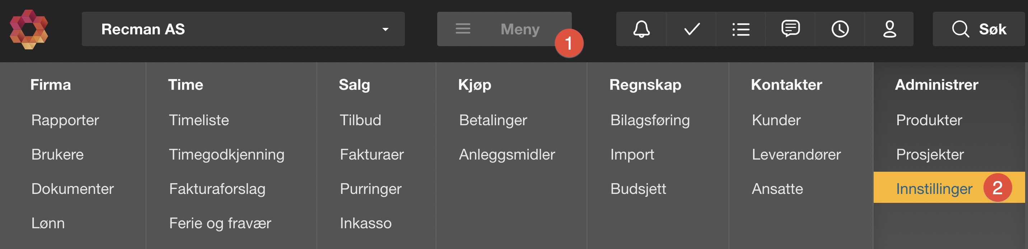Click the clock time tracking icon

tap(840, 29)
